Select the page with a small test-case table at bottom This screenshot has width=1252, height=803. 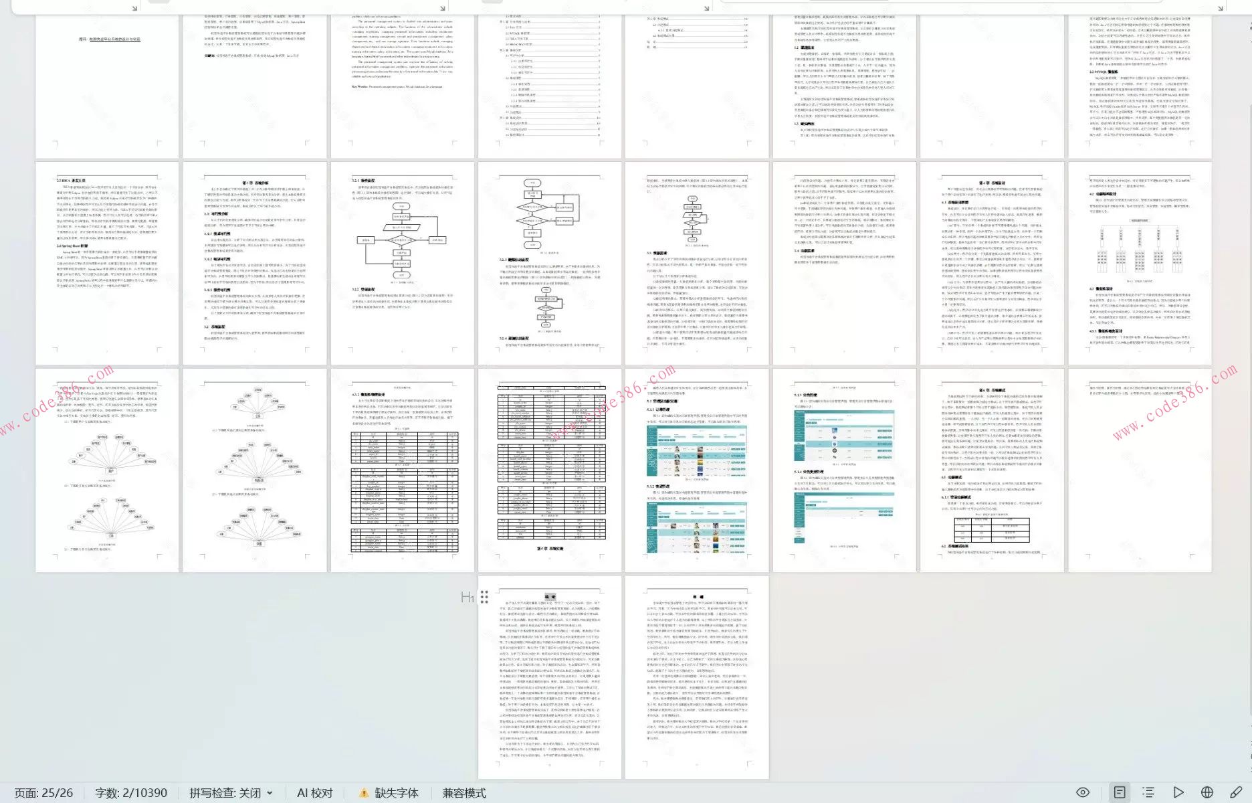(x=992, y=470)
